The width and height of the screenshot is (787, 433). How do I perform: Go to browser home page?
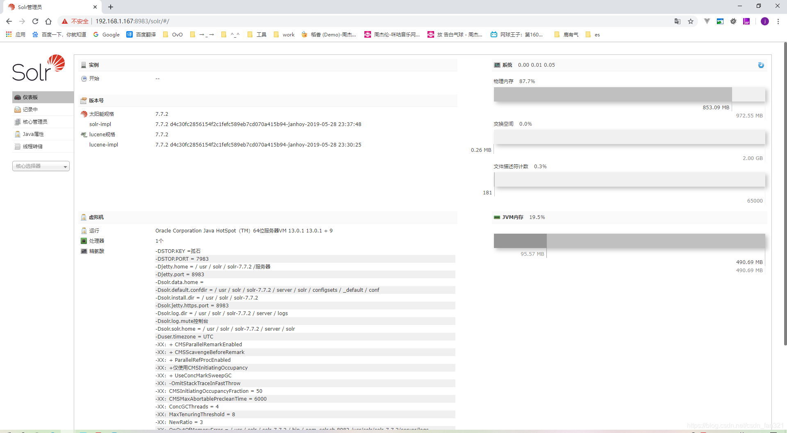coord(48,21)
